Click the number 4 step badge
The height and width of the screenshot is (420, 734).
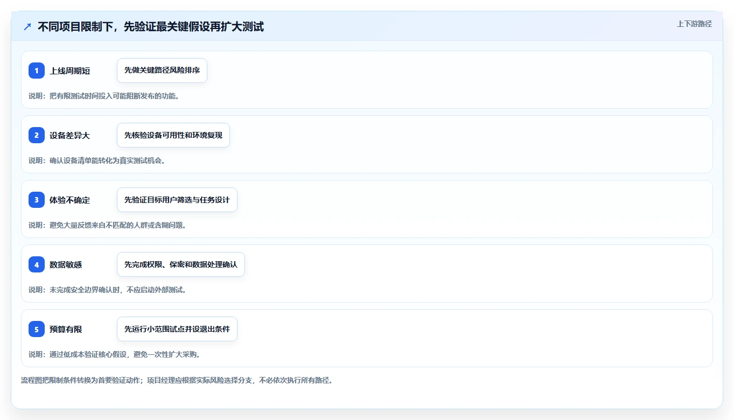coord(37,264)
